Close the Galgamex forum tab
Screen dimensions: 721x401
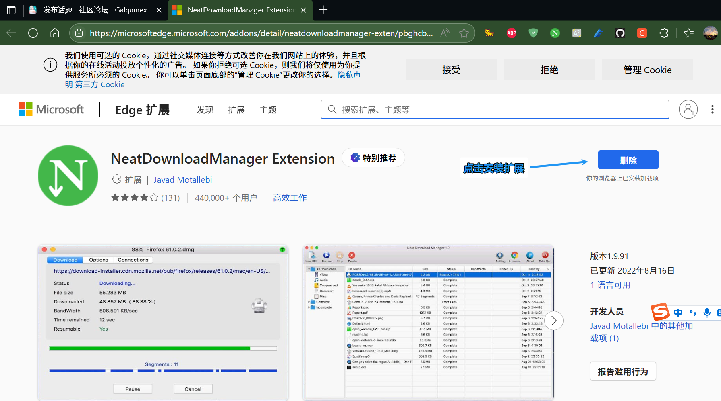[x=159, y=10]
